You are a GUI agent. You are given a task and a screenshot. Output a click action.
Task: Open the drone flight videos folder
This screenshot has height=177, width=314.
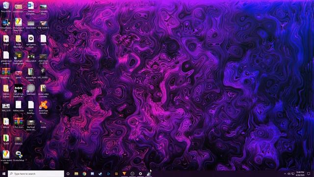(x=31, y=74)
